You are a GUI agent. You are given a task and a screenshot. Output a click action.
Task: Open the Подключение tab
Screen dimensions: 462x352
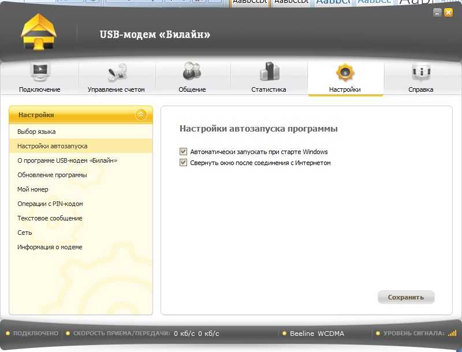click(39, 78)
